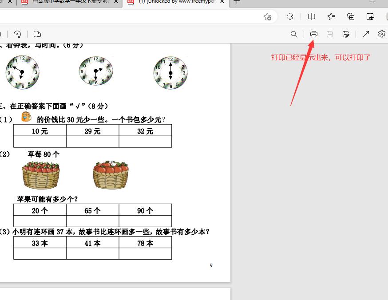Switch to the 青岛版小学数学 tab
This screenshot has width=388, height=300.
point(67,2)
